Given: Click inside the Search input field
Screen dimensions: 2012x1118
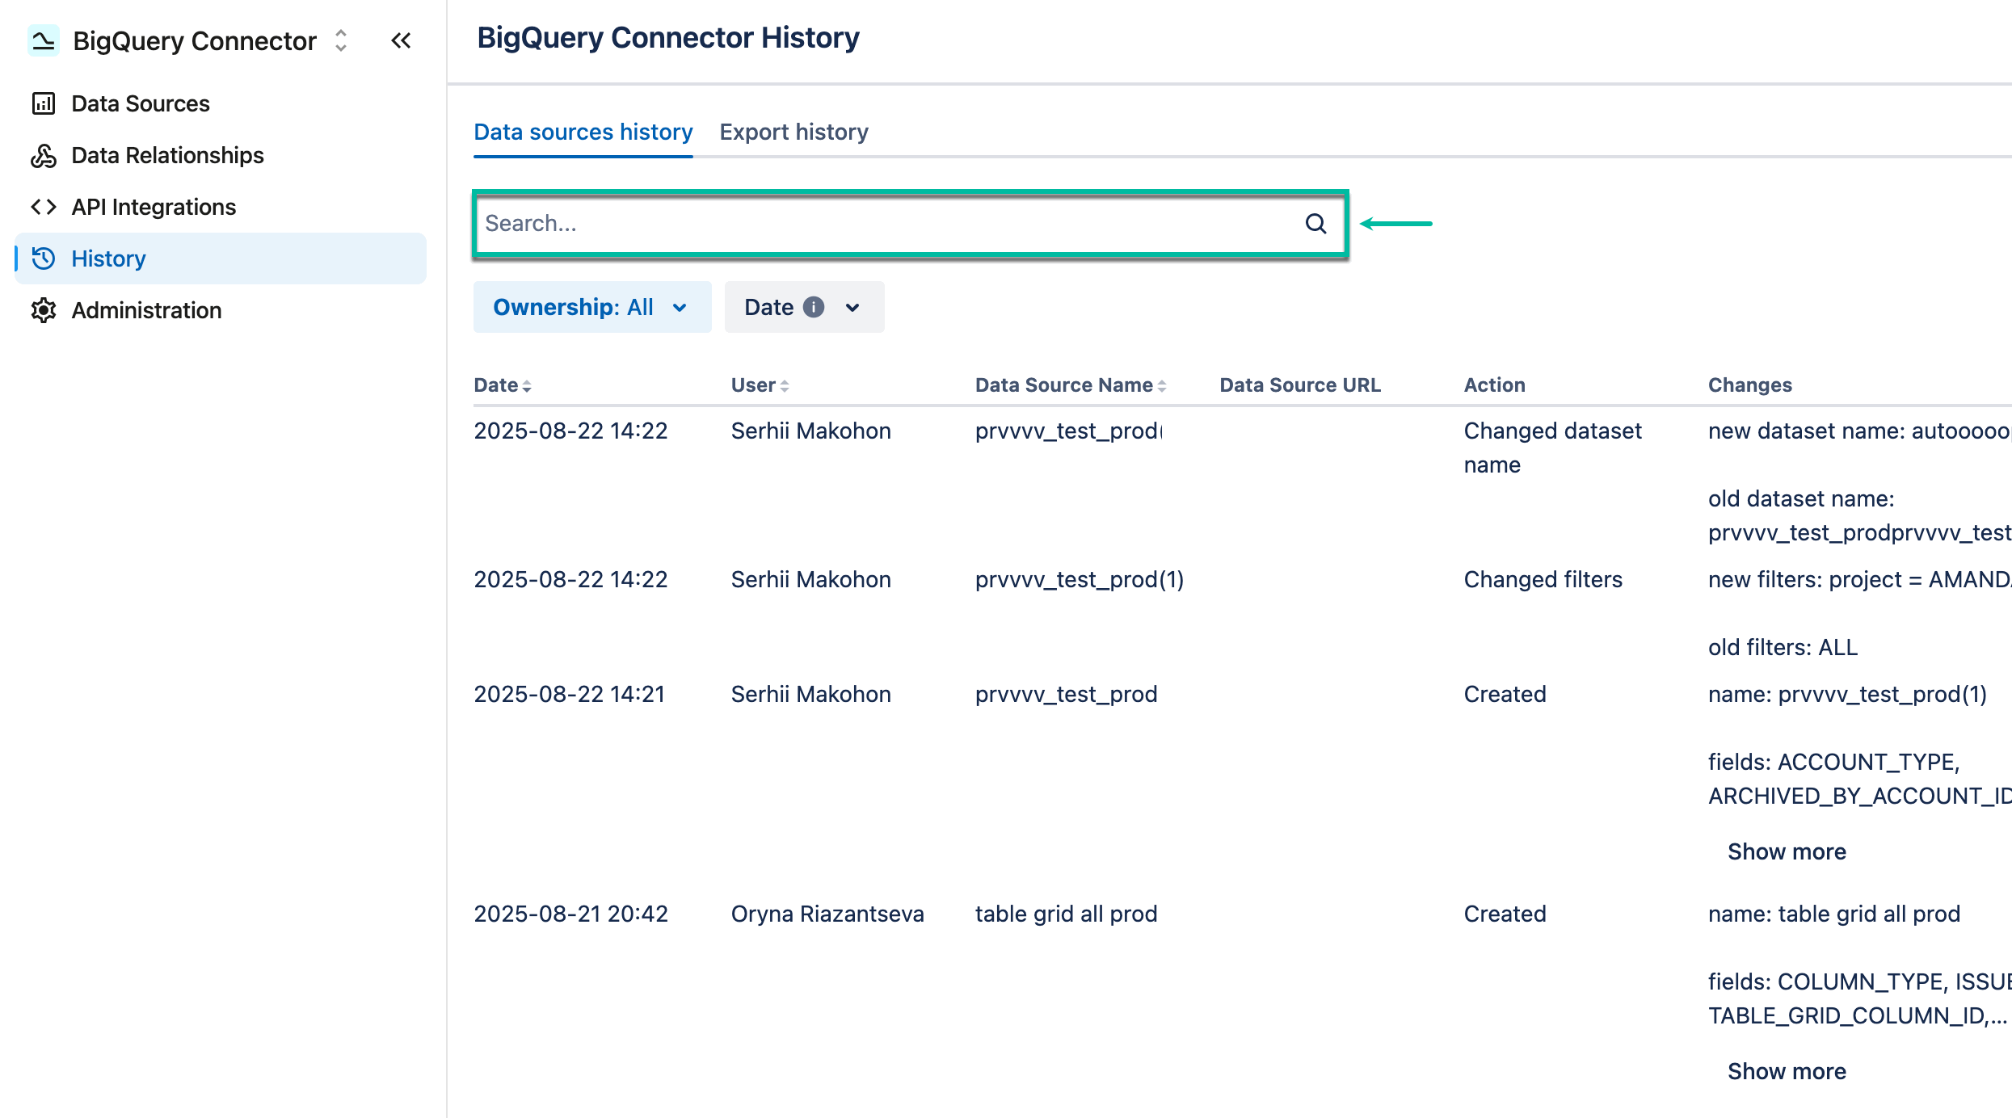Looking at the screenshot, I should 808,225.
